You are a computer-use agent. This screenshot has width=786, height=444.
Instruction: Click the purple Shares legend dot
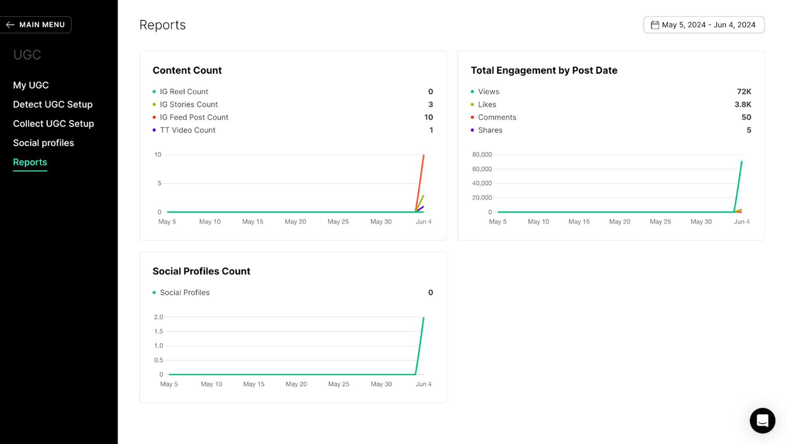point(472,130)
